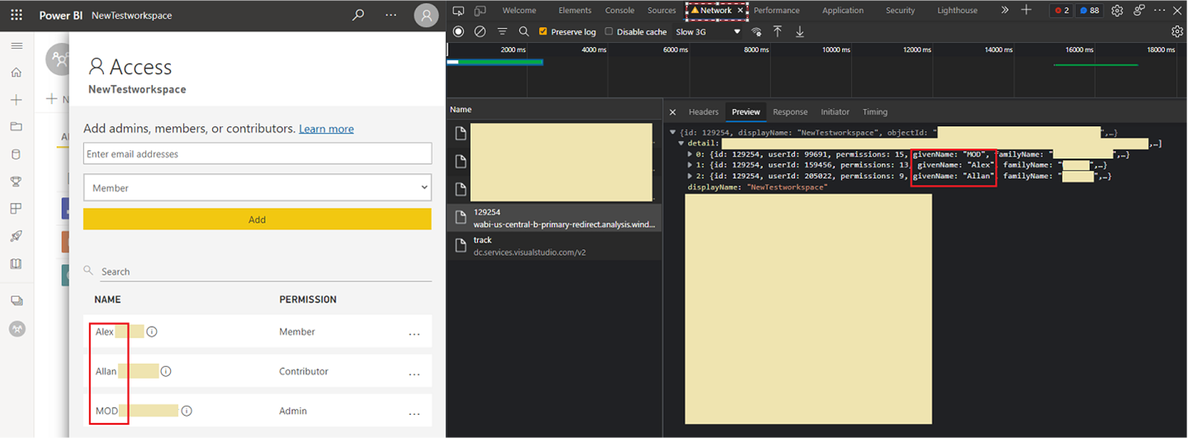Open the Performance tab
The image size is (1188, 438).
pos(777,11)
